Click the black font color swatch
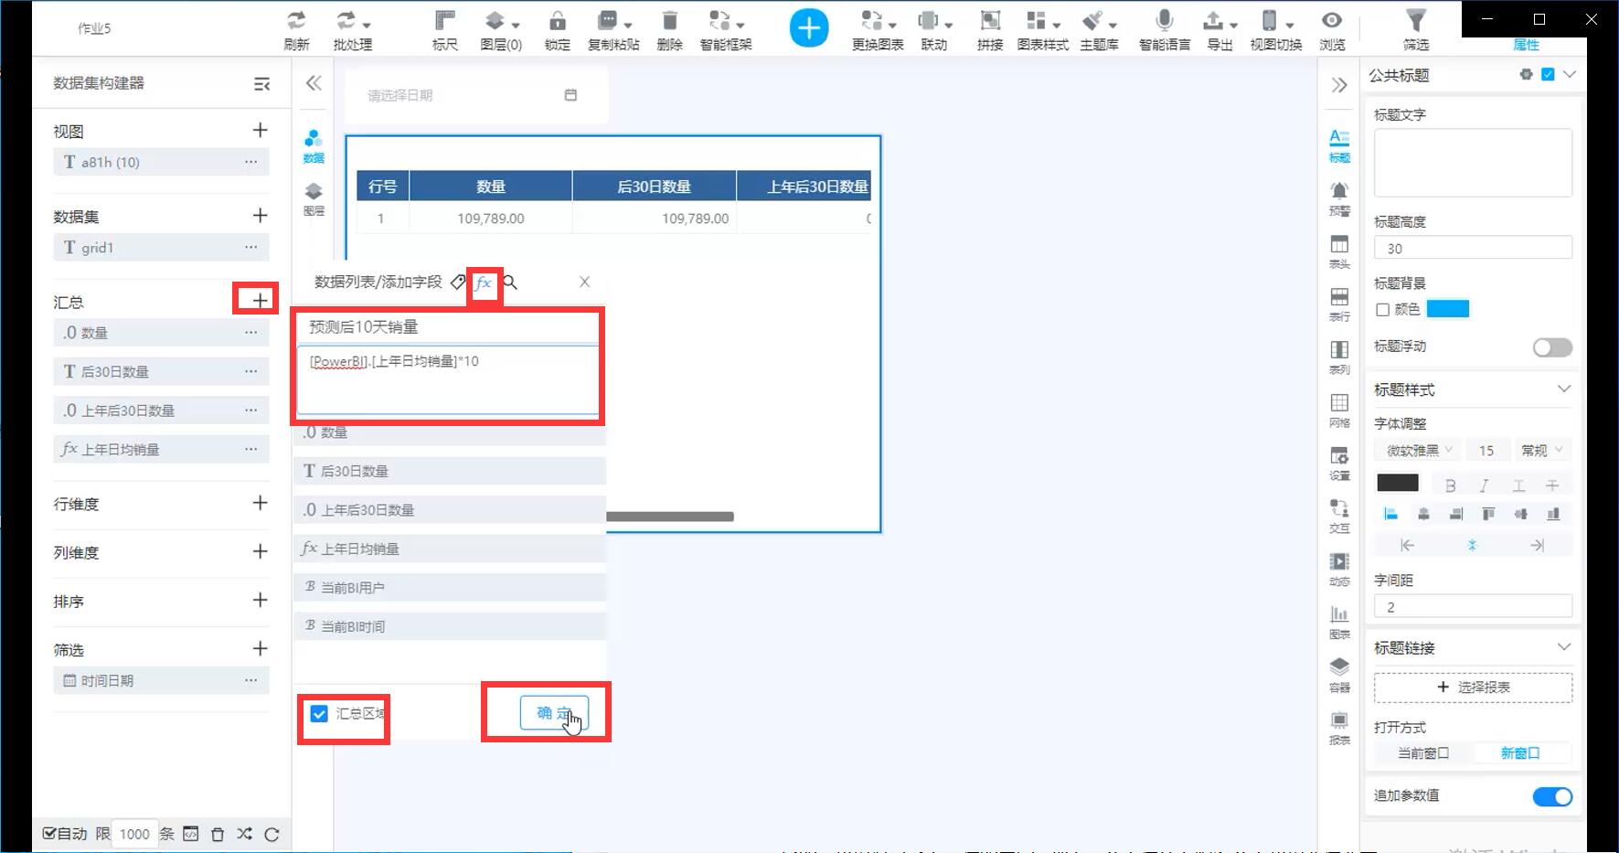The height and width of the screenshot is (853, 1619). [1397, 484]
